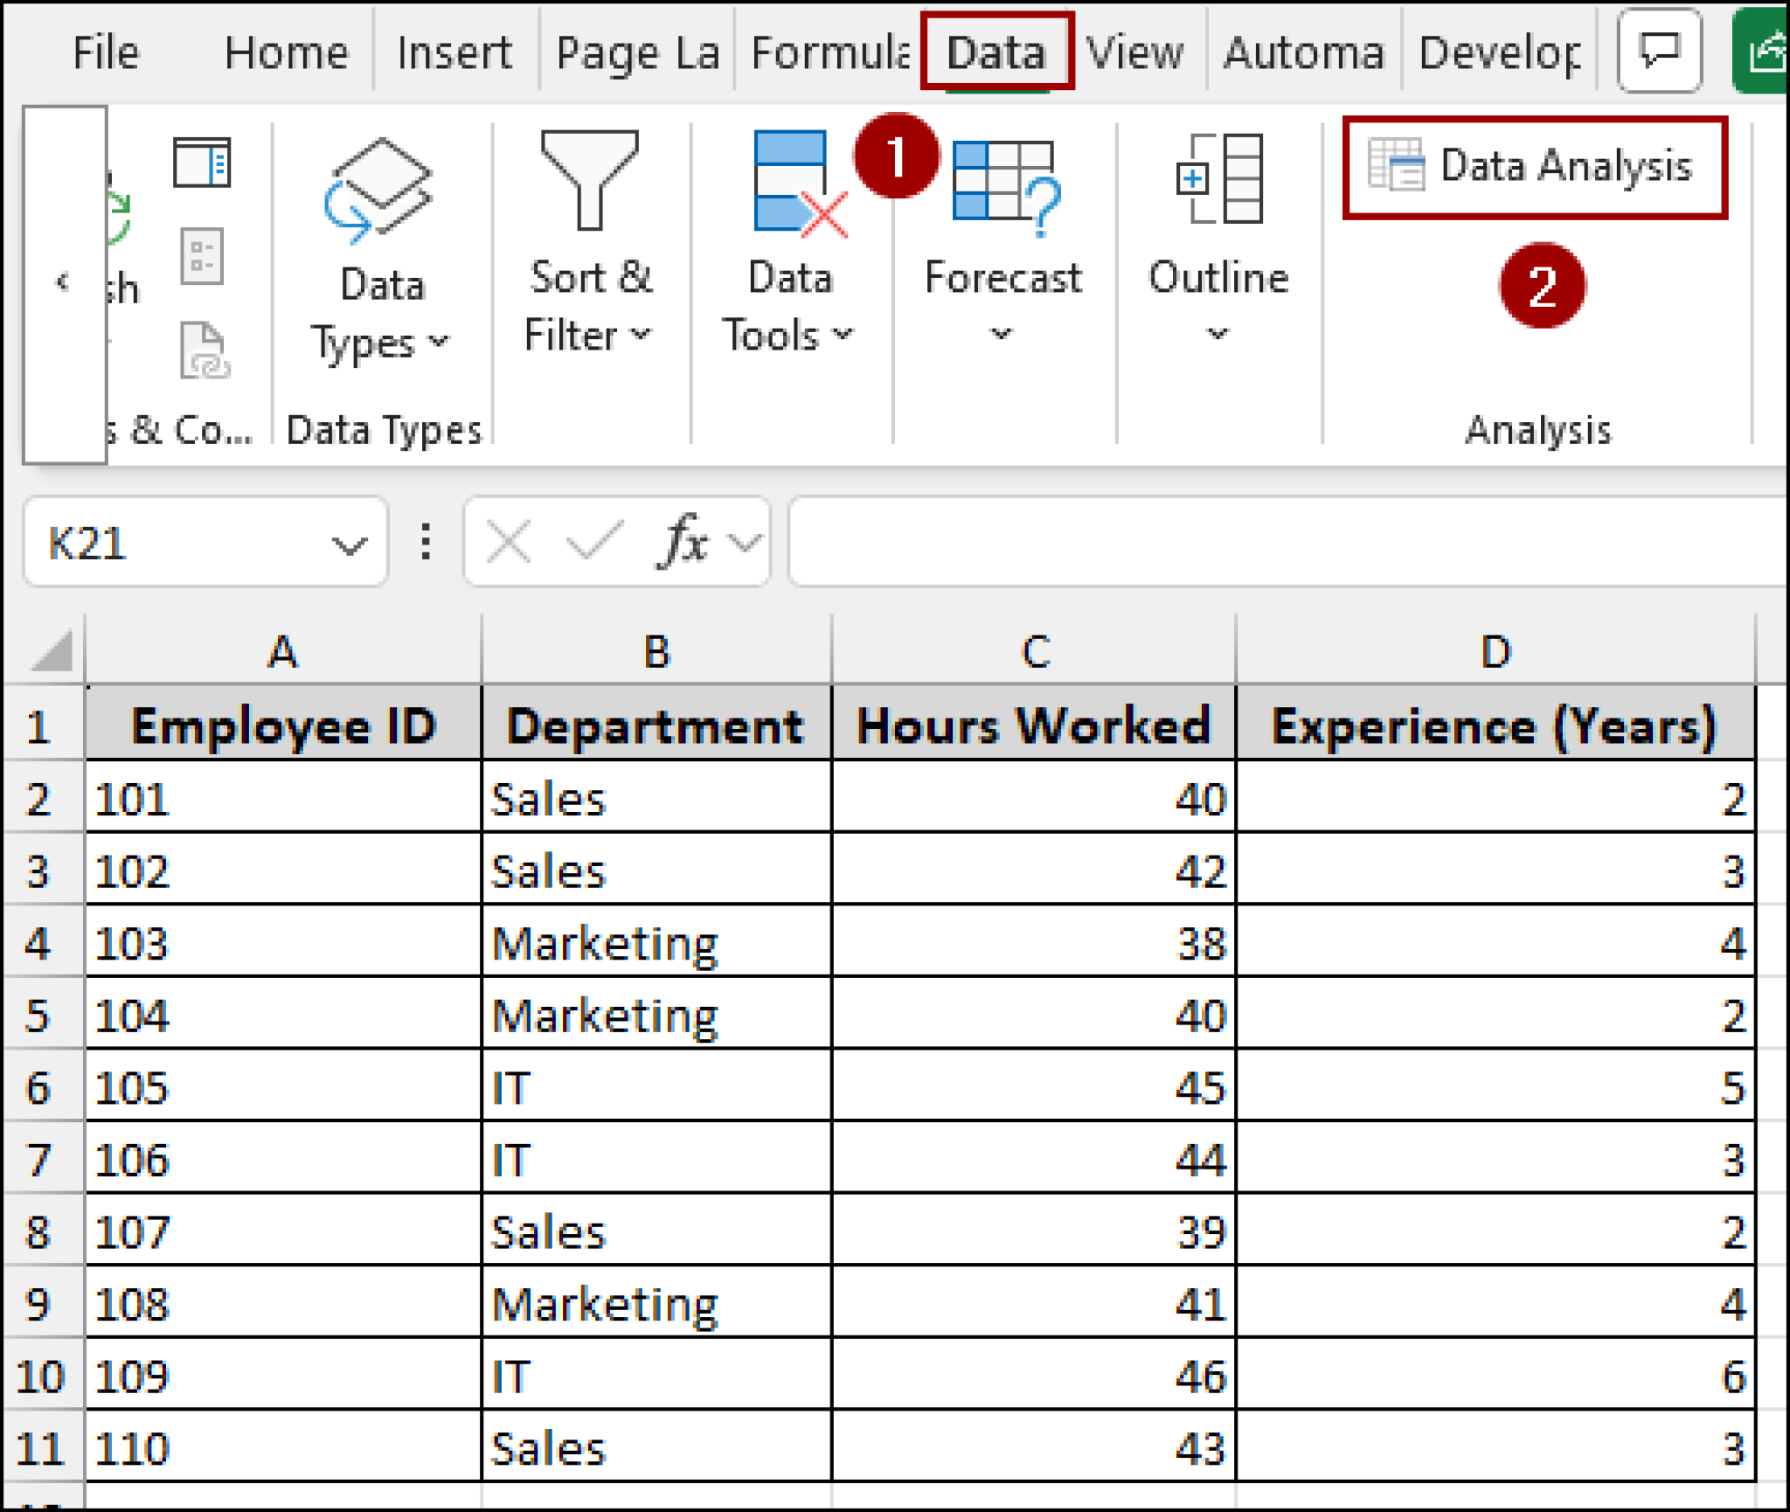Image resolution: width=1790 pixels, height=1512 pixels.
Task: Open the Developer tab
Action: coord(1496,52)
